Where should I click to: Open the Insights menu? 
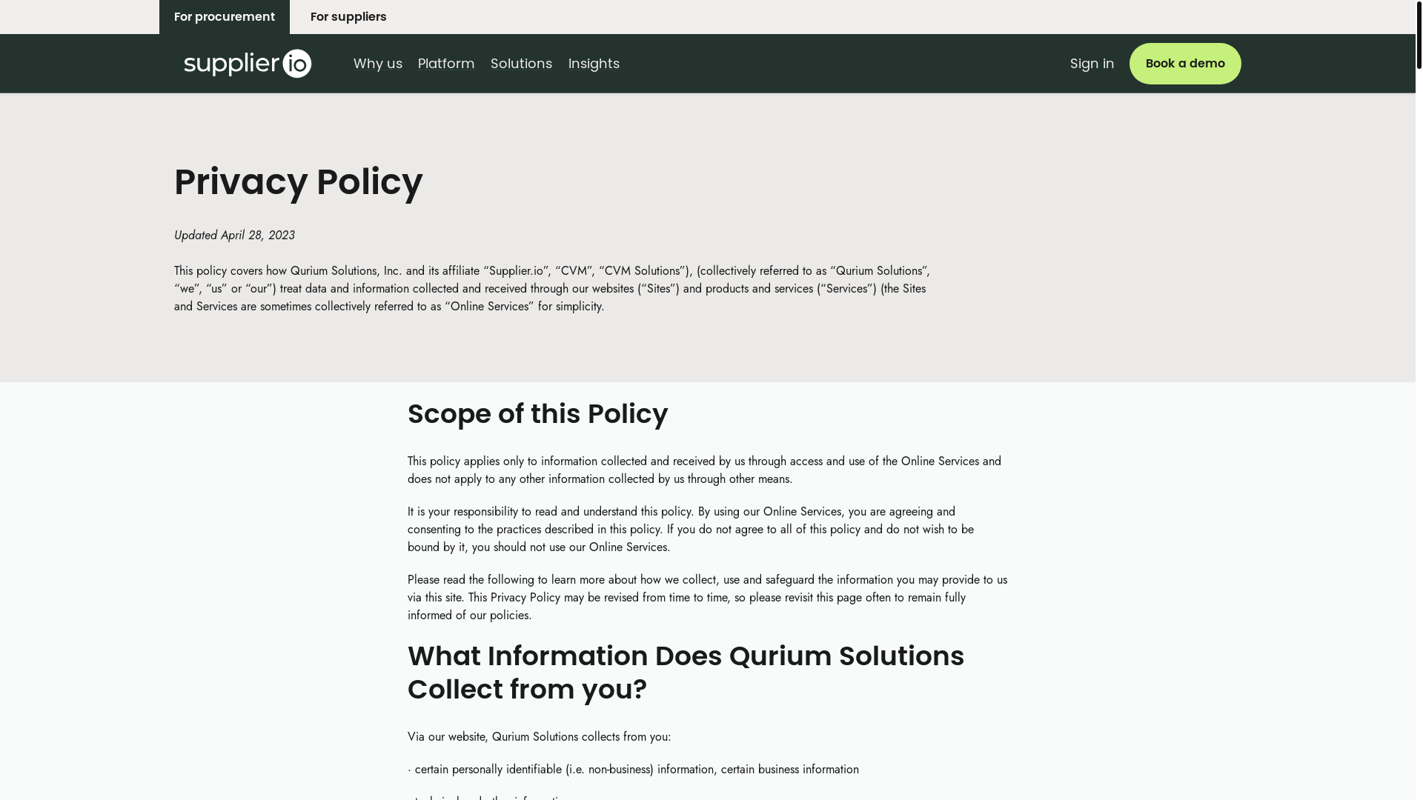coord(594,64)
